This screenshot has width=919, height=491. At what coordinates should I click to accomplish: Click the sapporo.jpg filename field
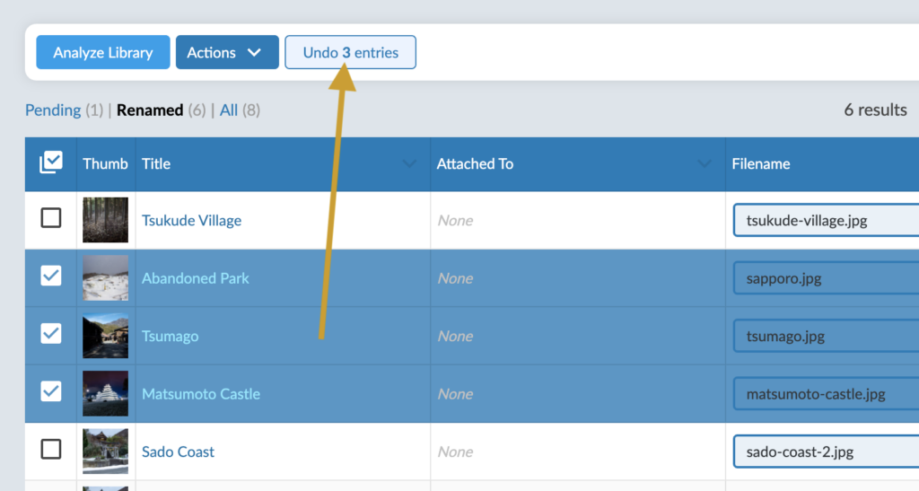826,278
